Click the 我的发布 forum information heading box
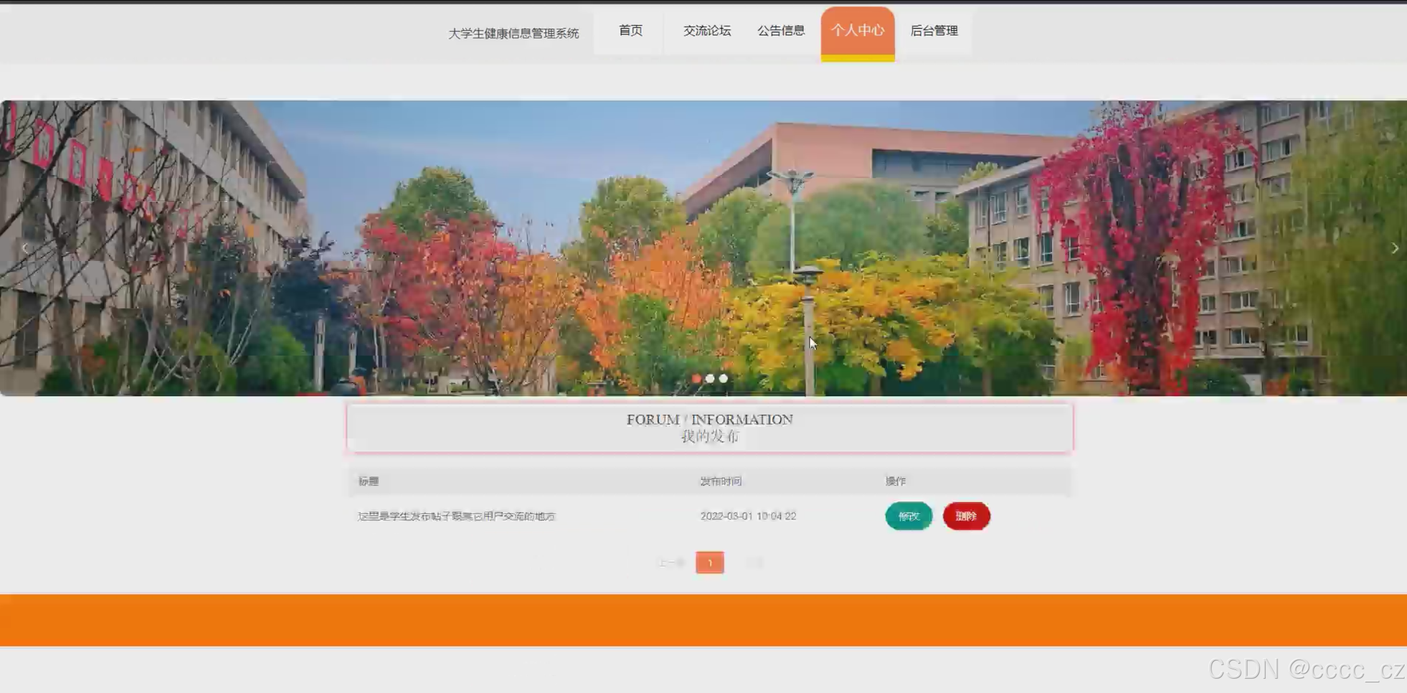This screenshot has height=693, width=1407. 709,428
